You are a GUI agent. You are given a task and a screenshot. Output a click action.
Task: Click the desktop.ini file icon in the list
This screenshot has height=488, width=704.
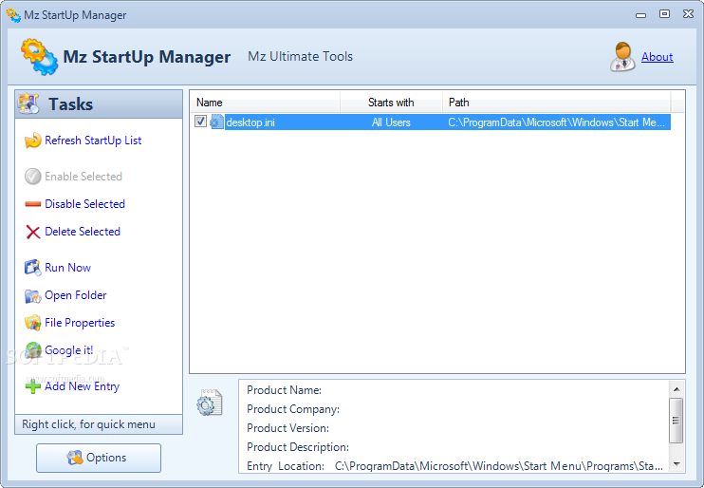(x=216, y=122)
